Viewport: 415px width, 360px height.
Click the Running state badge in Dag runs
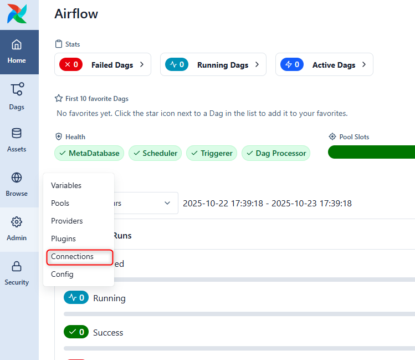76,297
